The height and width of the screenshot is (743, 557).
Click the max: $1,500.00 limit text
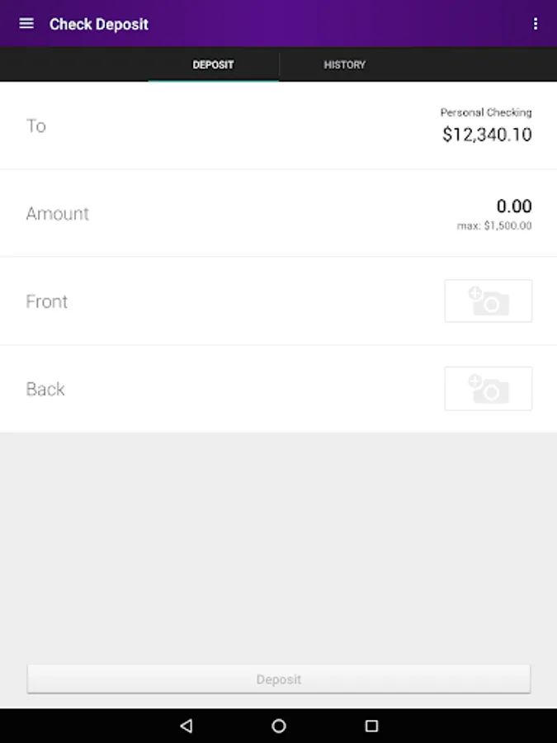coord(494,226)
